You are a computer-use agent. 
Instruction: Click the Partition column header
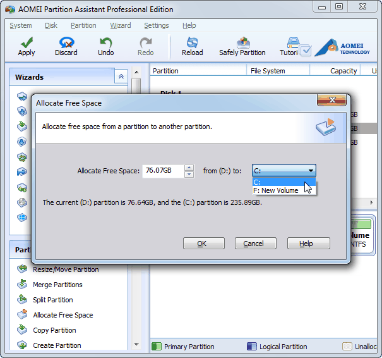click(198, 71)
